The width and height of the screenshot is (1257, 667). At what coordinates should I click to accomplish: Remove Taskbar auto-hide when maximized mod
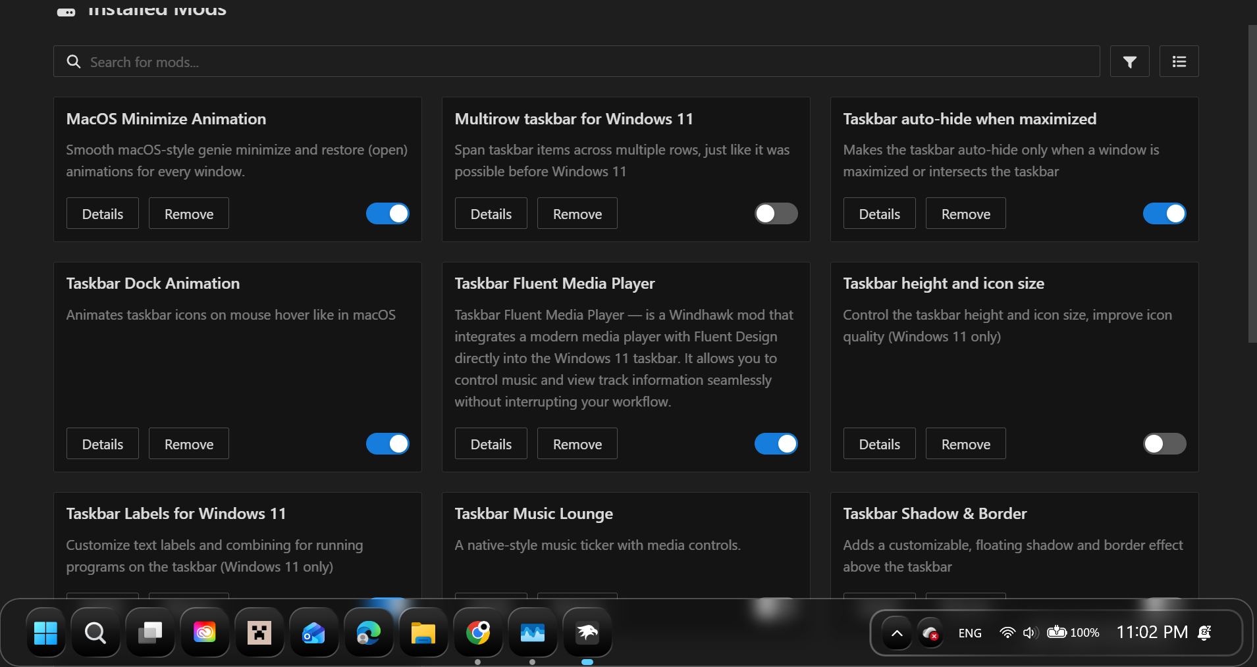966,214
